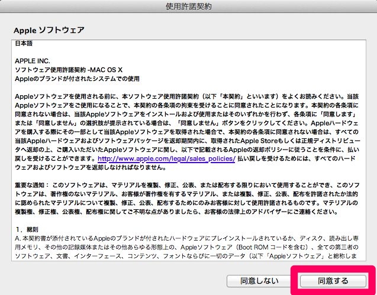
Task: Click the 同意しない (Disagree) button
Action: coord(259,281)
